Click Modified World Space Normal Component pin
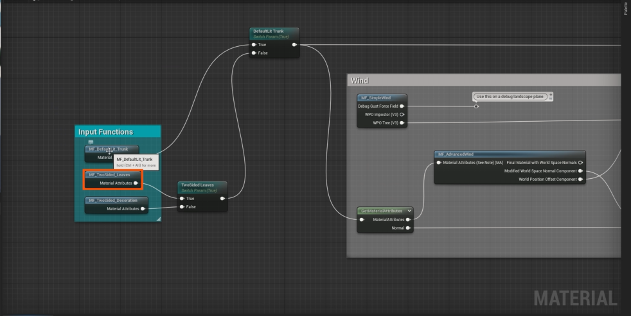631x316 pixels. click(x=580, y=171)
